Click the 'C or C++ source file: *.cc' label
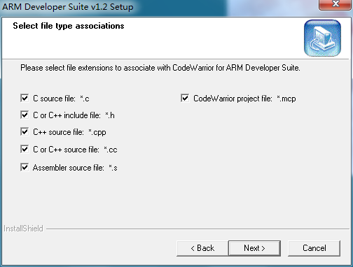 point(75,150)
